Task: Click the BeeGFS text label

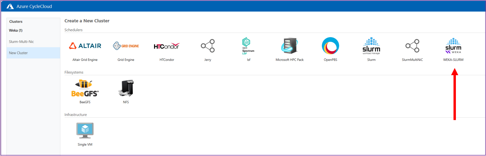Action: [x=85, y=102]
